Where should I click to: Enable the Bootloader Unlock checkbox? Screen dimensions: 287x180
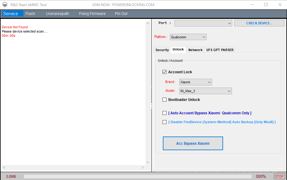pos(164,99)
